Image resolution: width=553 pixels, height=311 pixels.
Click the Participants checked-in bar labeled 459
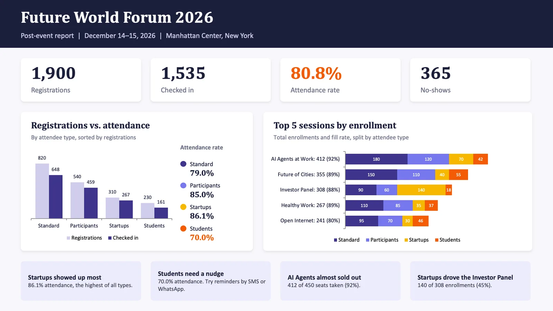91,203
